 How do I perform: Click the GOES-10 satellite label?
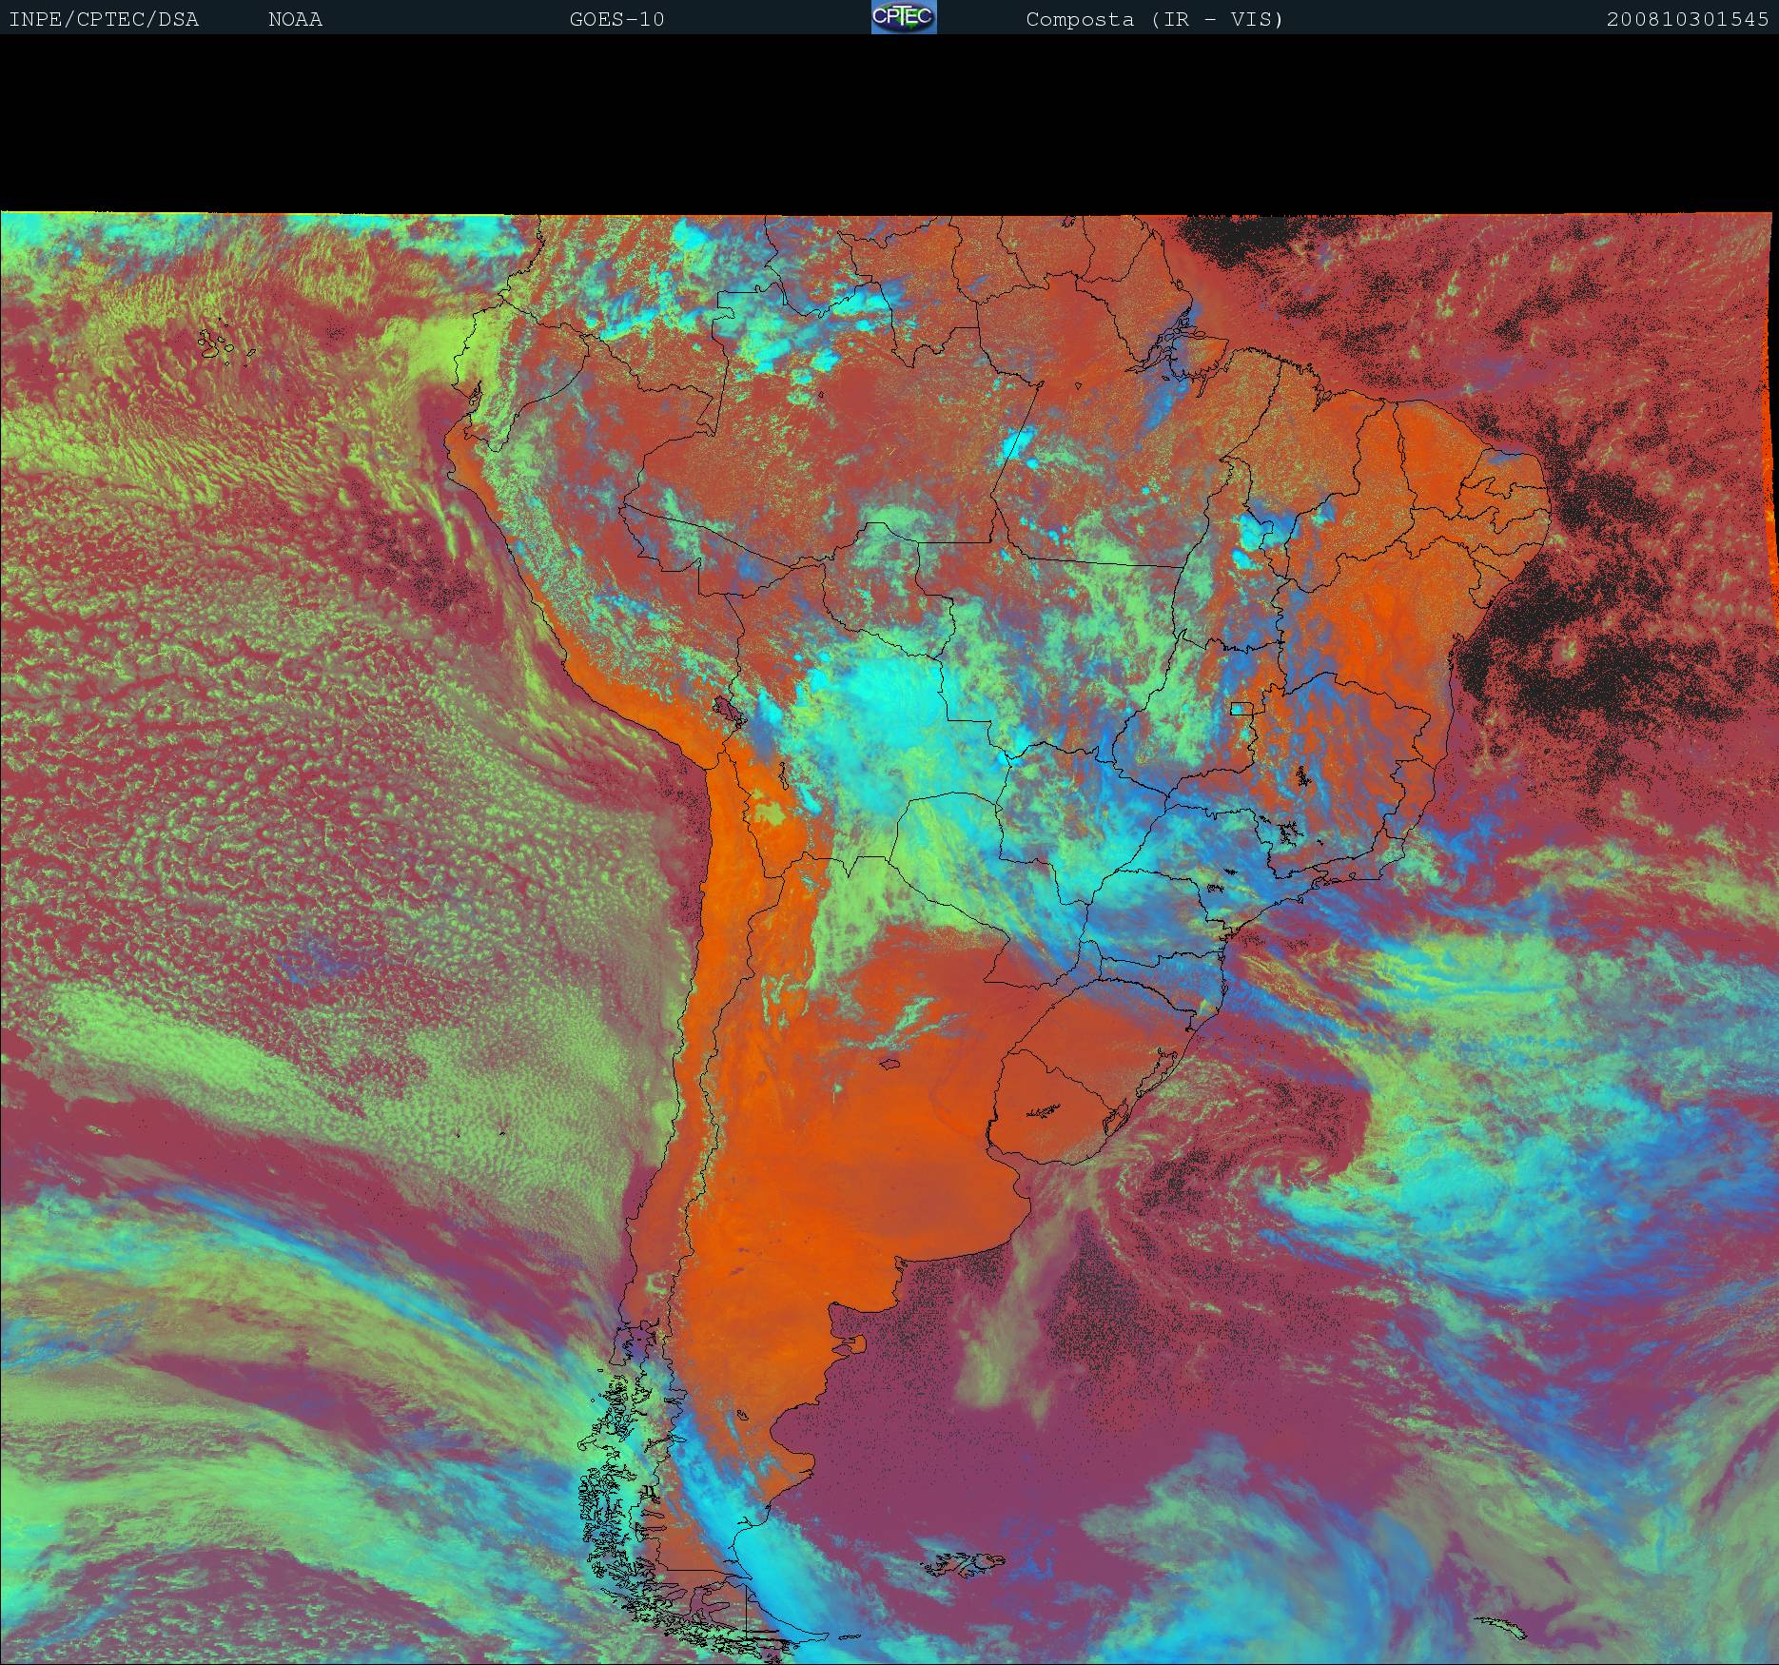pos(616,19)
